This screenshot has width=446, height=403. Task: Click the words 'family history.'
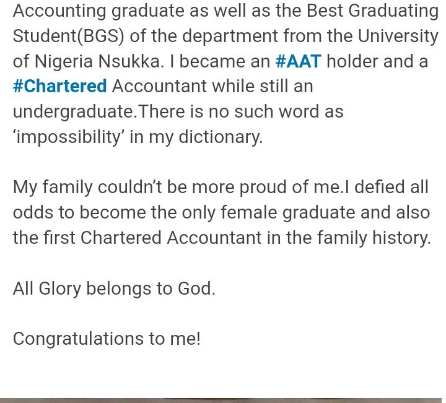[x=374, y=238]
